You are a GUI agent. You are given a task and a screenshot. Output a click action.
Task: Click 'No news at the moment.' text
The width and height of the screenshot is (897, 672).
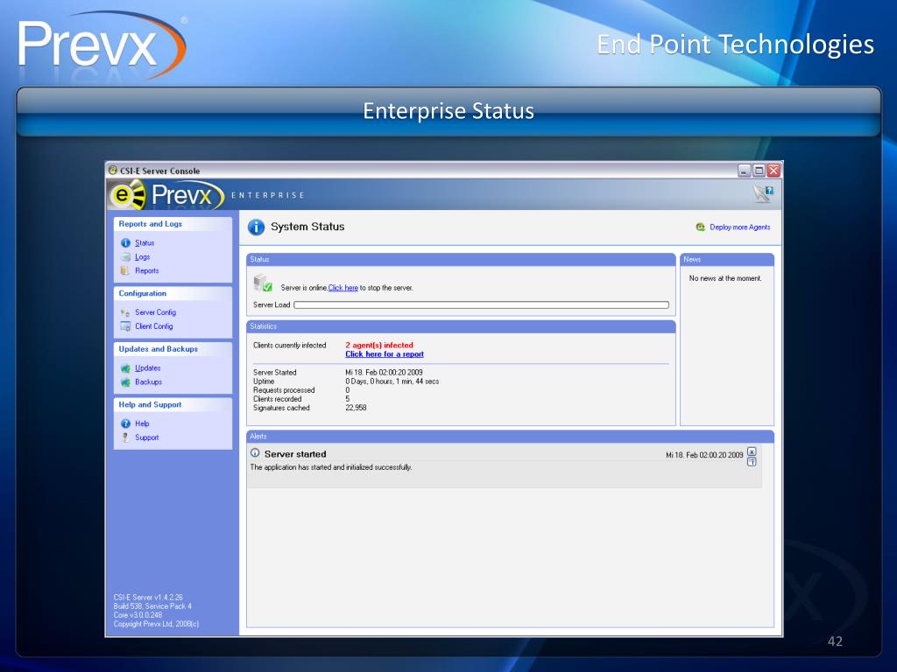[x=725, y=278]
